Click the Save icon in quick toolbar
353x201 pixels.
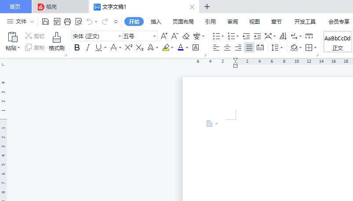pyautogui.click(x=45, y=22)
